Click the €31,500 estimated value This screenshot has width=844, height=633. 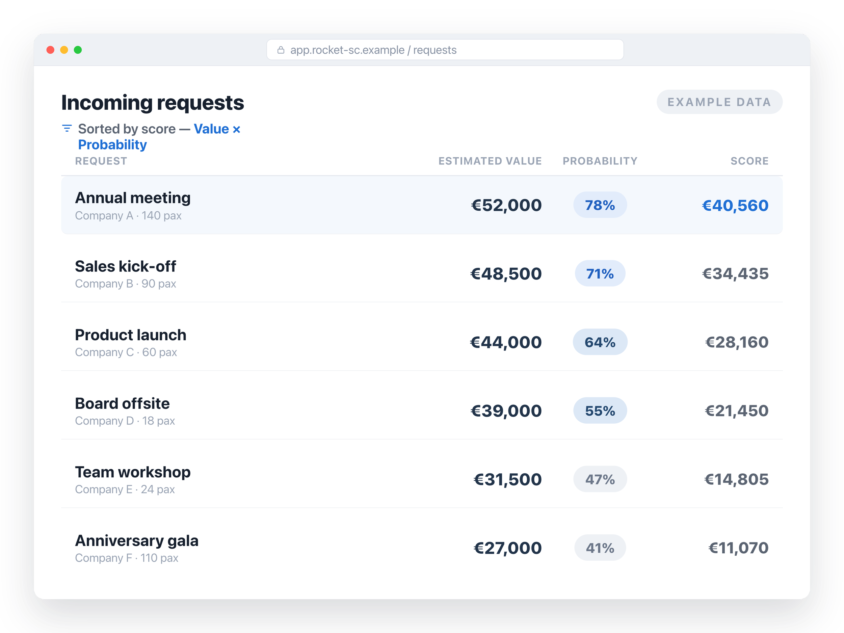click(507, 479)
